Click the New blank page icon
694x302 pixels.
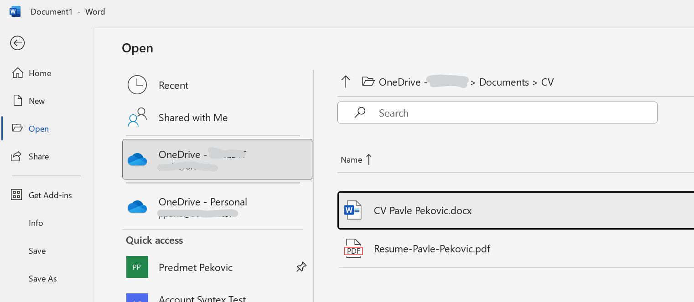click(17, 101)
